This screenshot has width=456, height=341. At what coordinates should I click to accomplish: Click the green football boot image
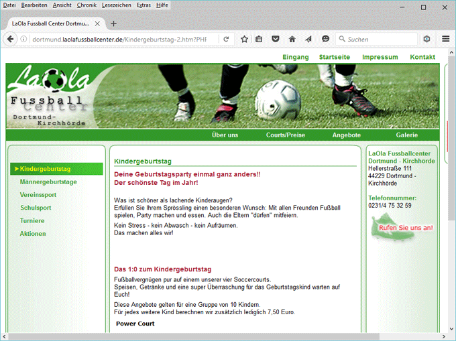click(x=391, y=227)
